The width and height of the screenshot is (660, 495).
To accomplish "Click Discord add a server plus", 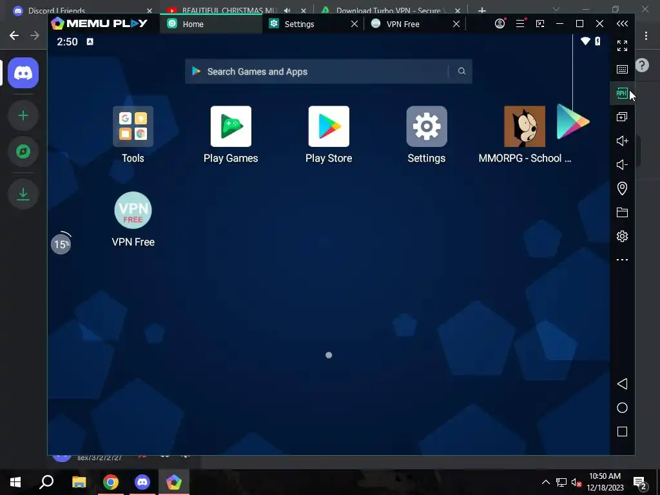I will [x=23, y=115].
